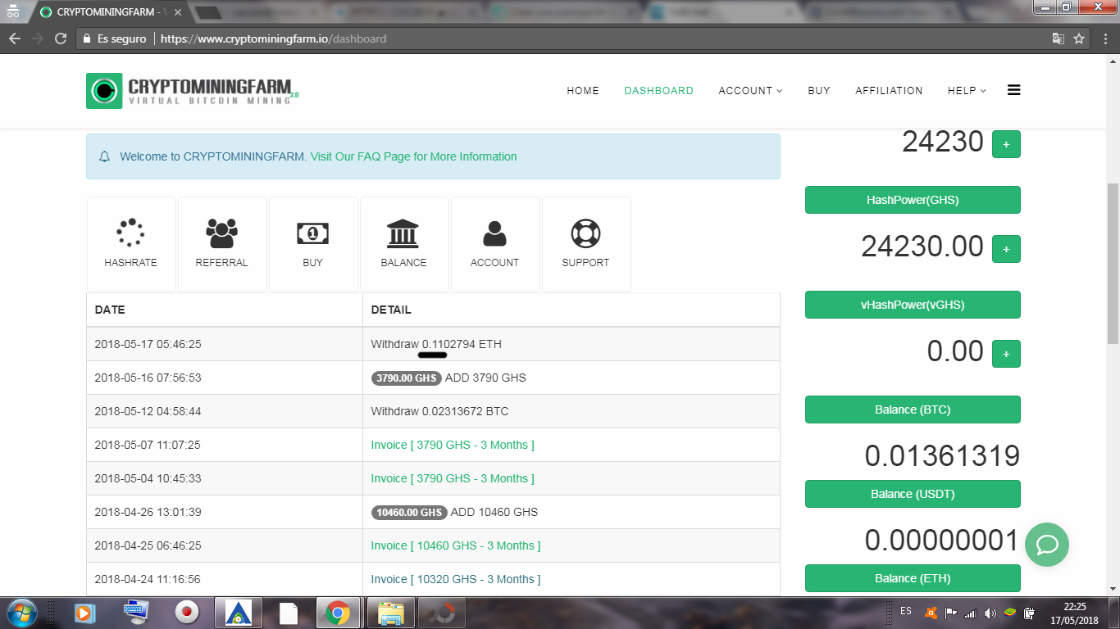This screenshot has height=629, width=1120.
Task: Click the DATE column header
Action: point(110,310)
